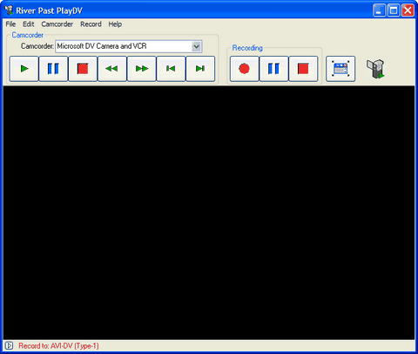Image resolution: width=418 pixels, height=354 pixels.
Task: Step to the next frame
Action: click(x=200, y=69)
